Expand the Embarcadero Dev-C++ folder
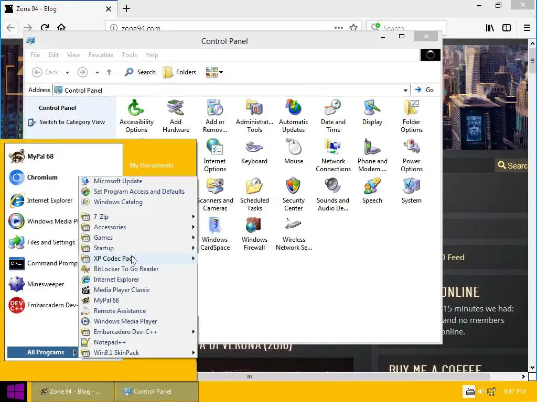This screenshot has height=402, width=537. [138, 331]
